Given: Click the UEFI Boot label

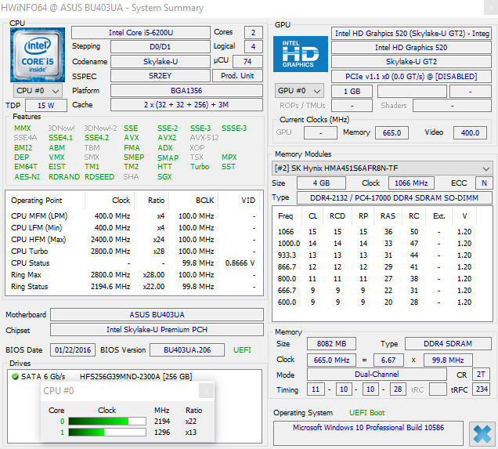Looking at the screenshot, I should tap(366, 413).
